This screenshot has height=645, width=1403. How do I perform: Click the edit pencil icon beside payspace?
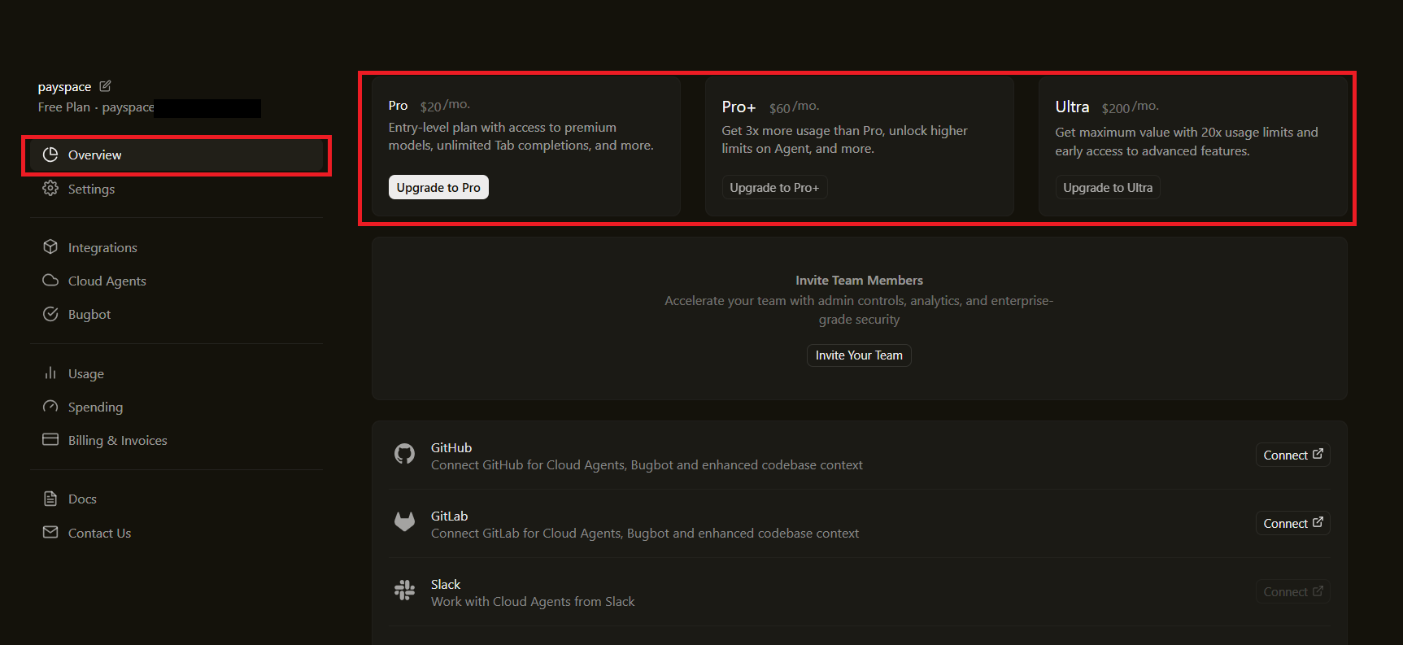[105, 86]
